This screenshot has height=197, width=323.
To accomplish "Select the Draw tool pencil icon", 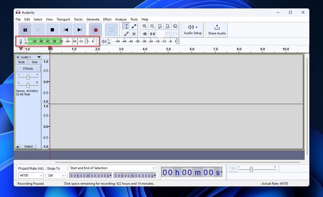I will (x=126, y=34).
